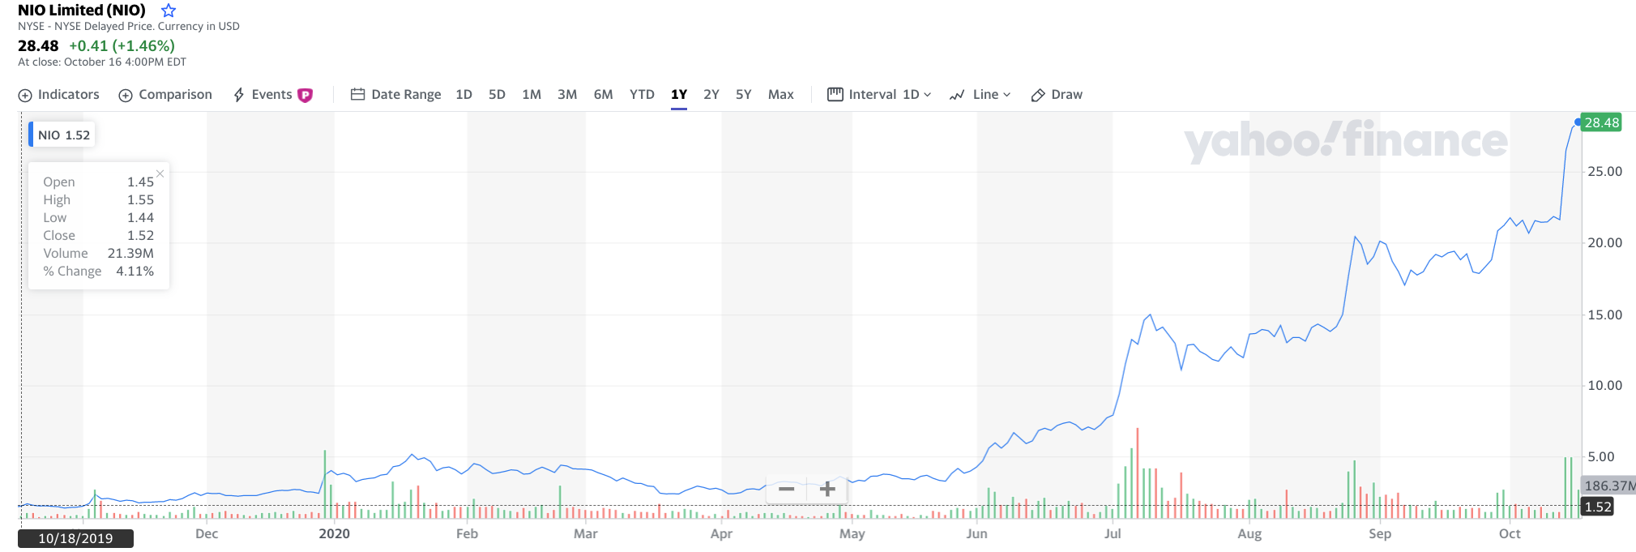Add NIO to watchlist with star icon
1636x552 pixels.
pyautogui.click(x=169, y=11)
